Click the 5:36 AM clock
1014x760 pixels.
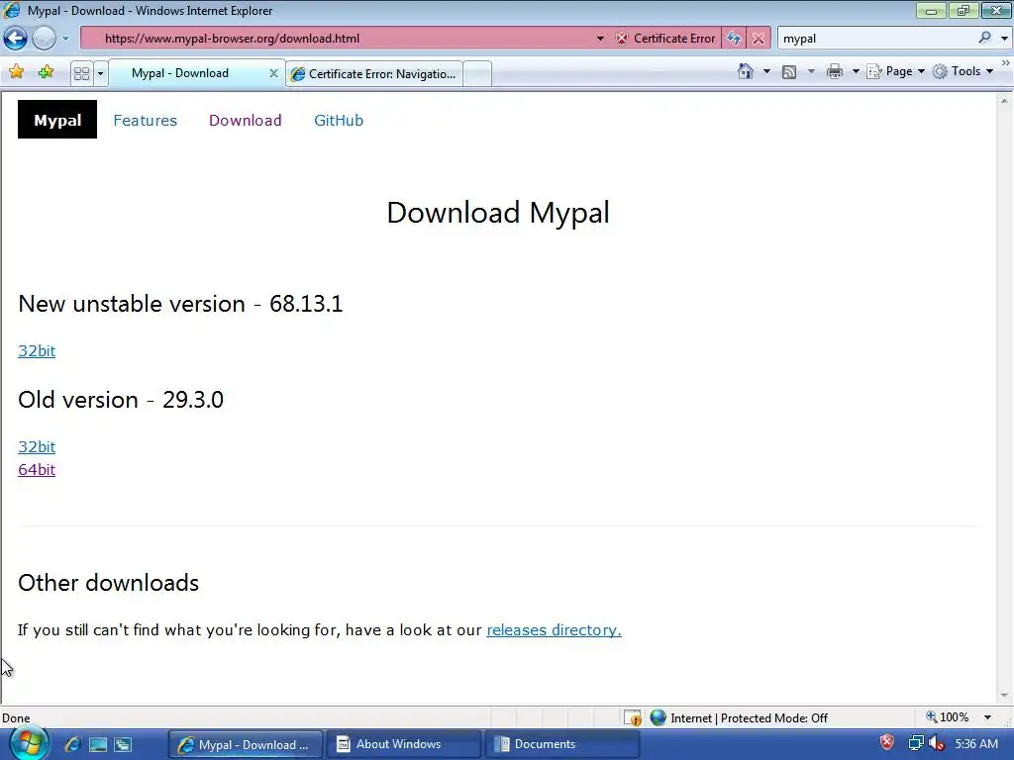976,744
